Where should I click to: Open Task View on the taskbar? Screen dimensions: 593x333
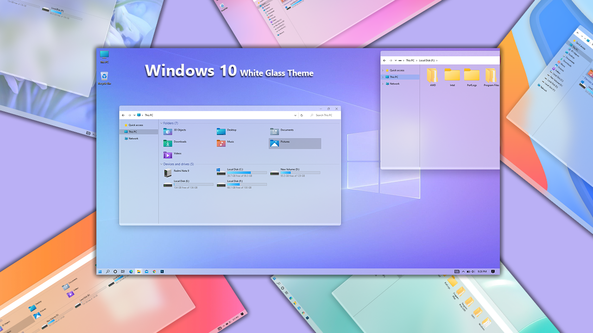(x=123, y=271)
